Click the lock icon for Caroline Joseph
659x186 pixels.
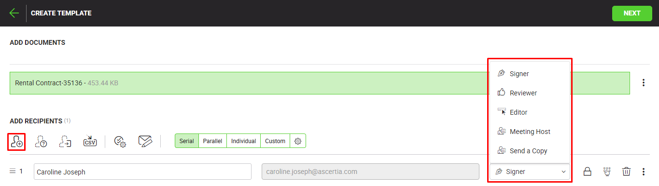[588, 172]
